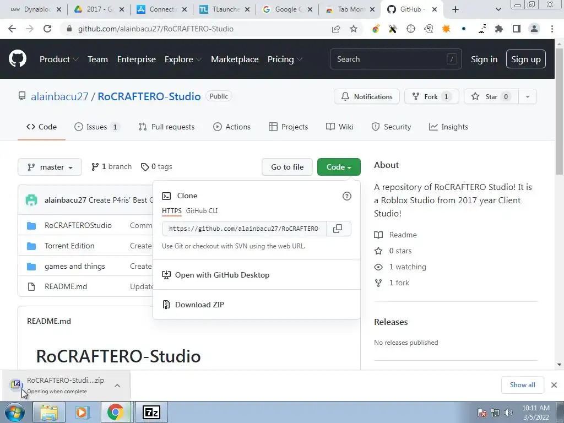Image resolution: width=564 pixels, height=423 pixels.
Task: Expand the Pricing dropdown menu
Action: 285,59
